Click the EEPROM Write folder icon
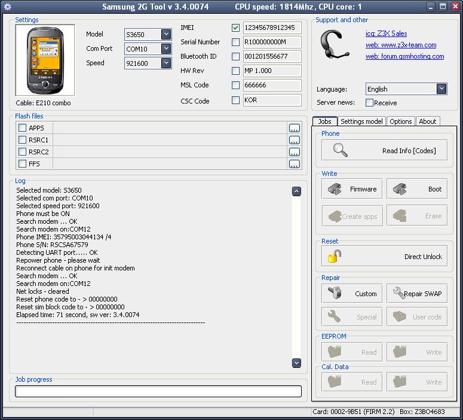The height and width of the screenshot is (420, 463). coord(400,352)
